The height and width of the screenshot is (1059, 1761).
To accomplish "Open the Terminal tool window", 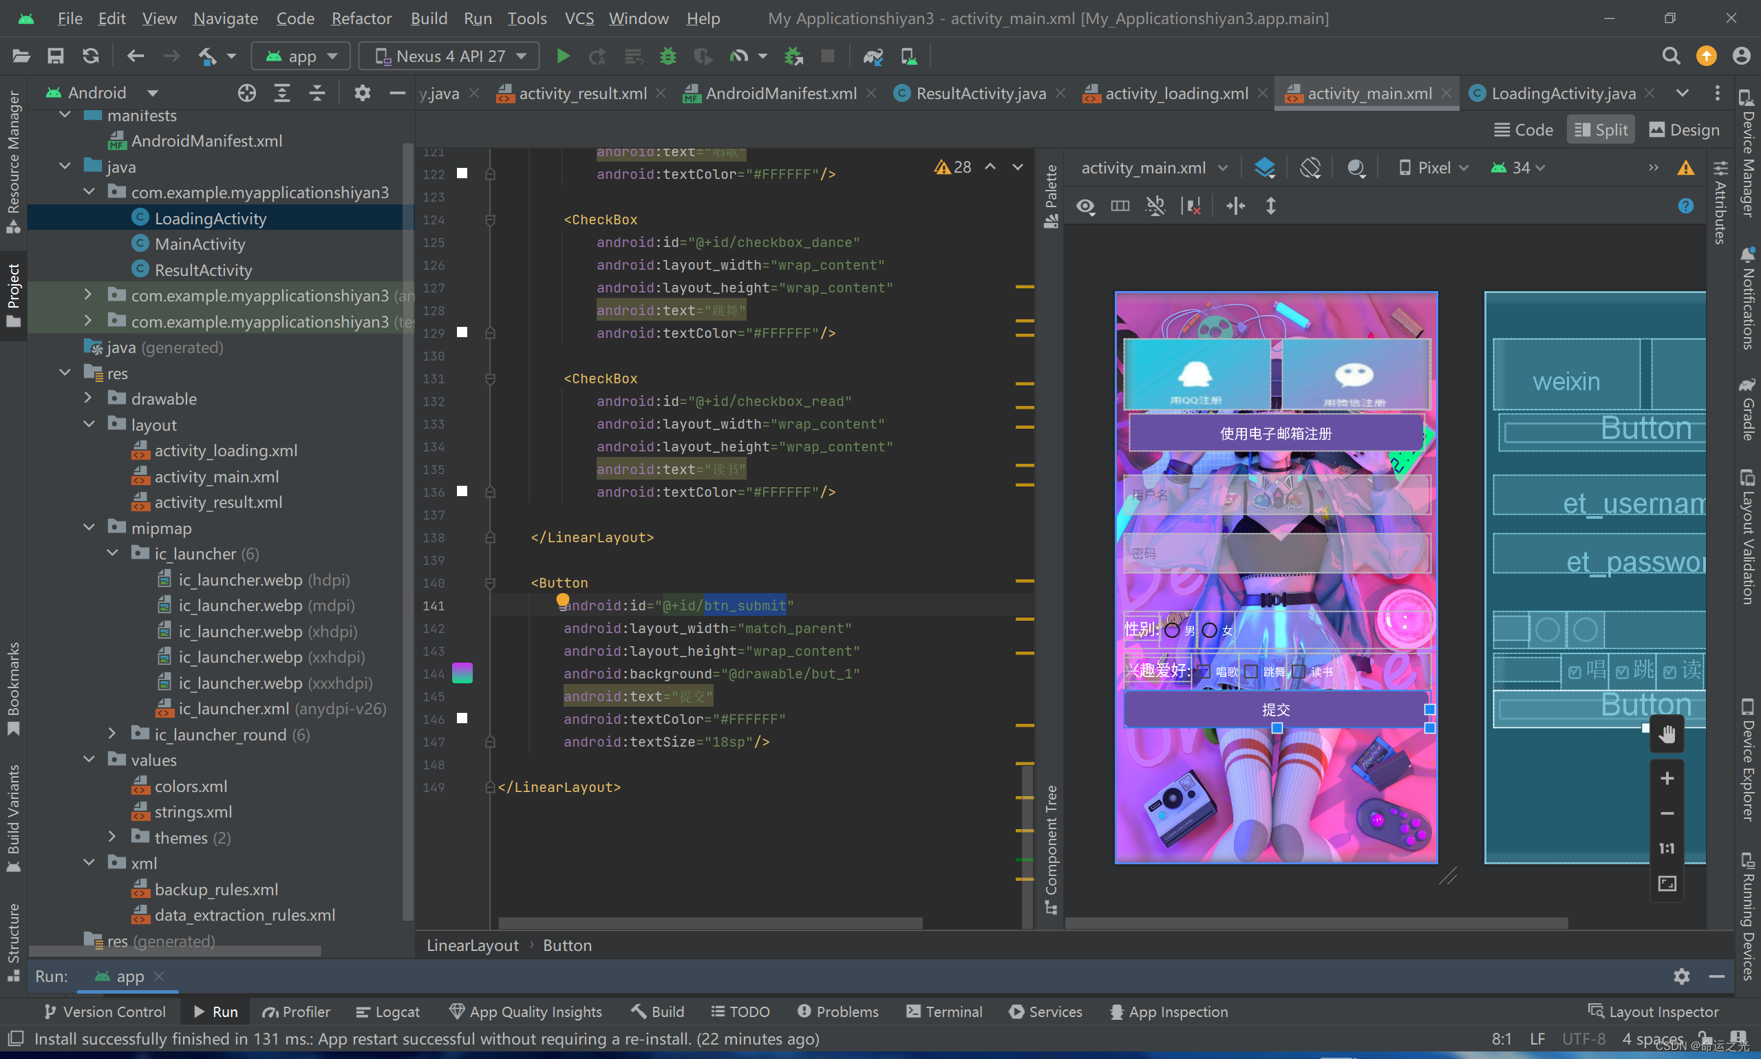I will 945,1012.
